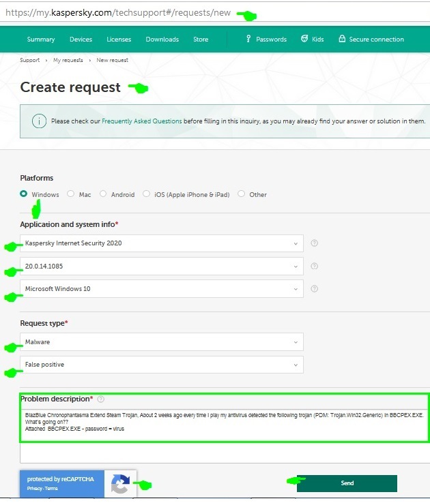Open help icon beside Microsoft Windows 10
Viewport: 430px width, 503px height.
pyautogui.click(x=315, y=289)
